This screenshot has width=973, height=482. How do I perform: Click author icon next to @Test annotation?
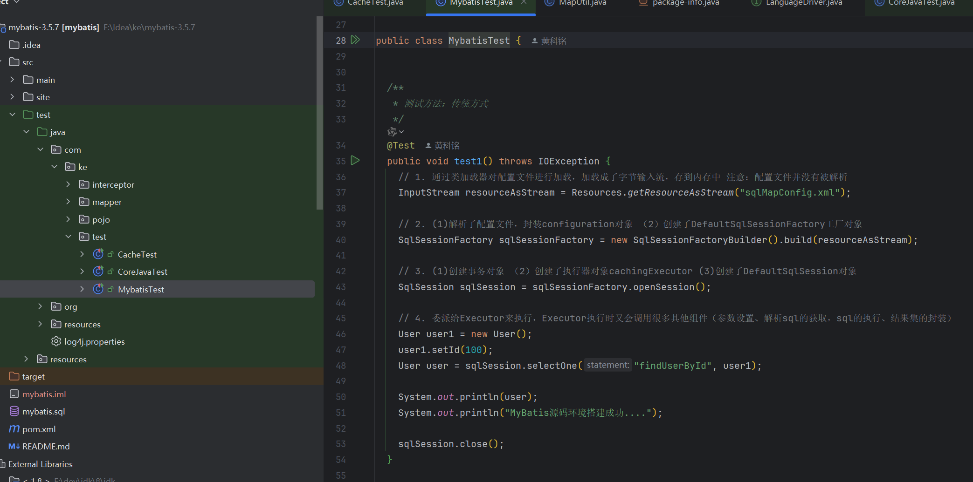428,146
